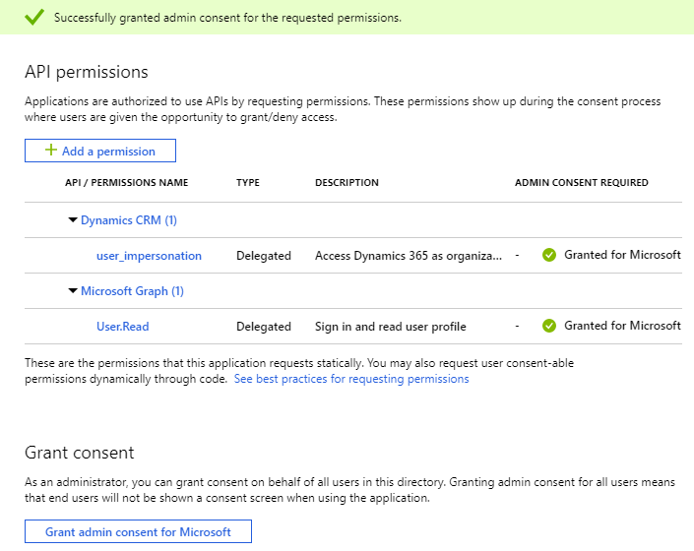Click Delegated type in User.Read row
The image size is (694, 551).
(x=264, y=327)
